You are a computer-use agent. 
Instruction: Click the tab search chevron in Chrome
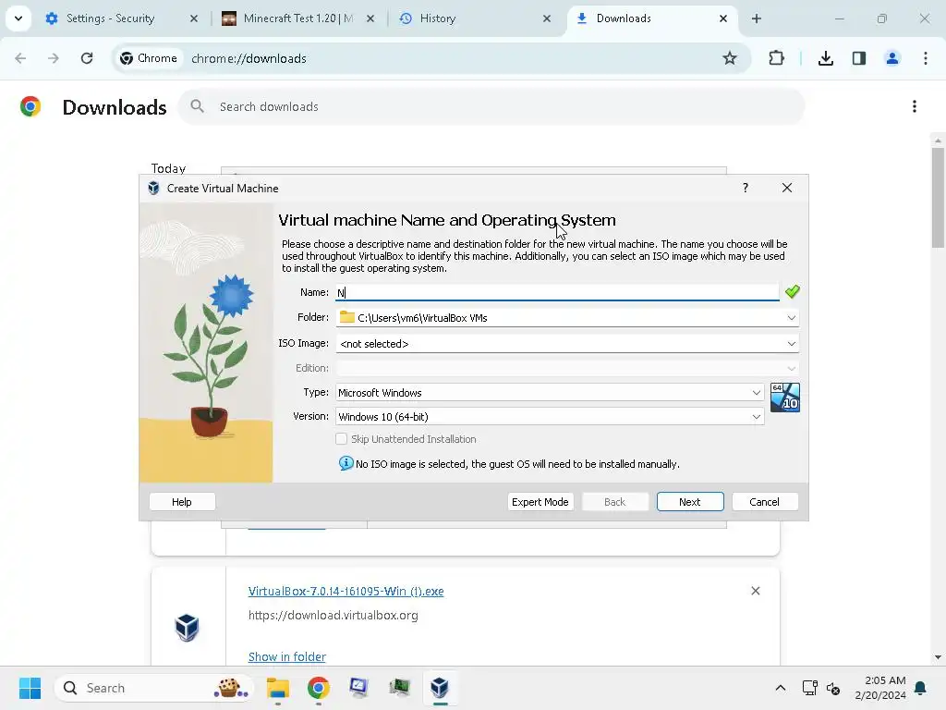[x=18, y=18]
